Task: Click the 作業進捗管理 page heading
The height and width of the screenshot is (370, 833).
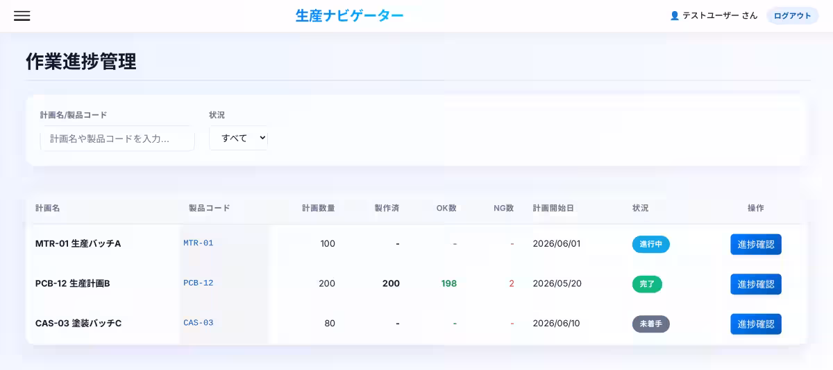Action: (81, 62)
